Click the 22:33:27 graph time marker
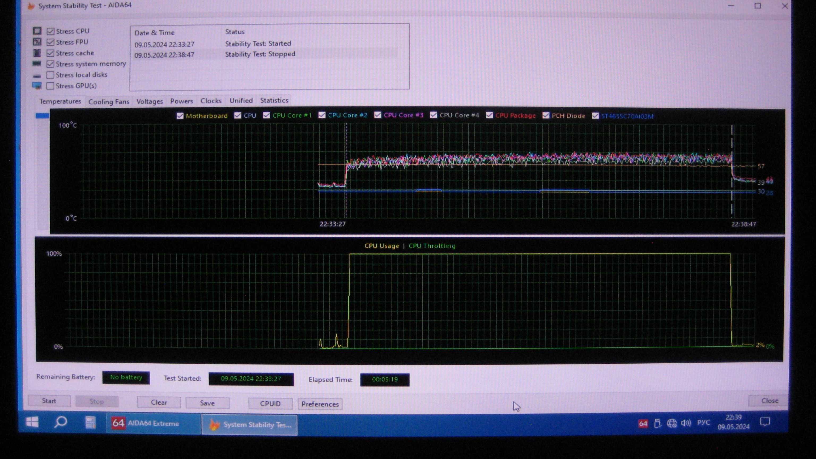 click(x=333, y=224)
